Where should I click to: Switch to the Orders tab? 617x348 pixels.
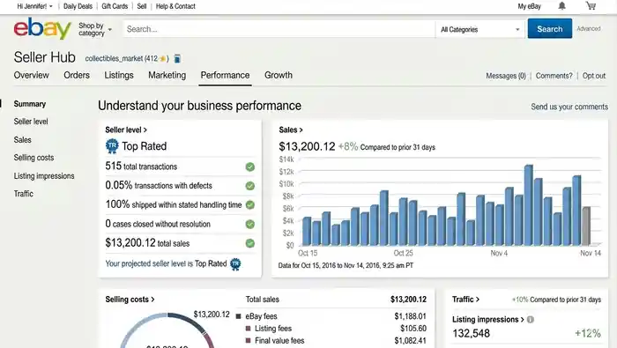click(x=77, y=75)
